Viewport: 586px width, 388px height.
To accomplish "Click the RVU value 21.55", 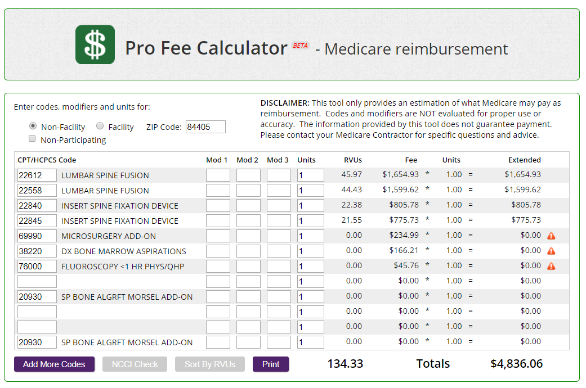I will click(x=352, y=220).
